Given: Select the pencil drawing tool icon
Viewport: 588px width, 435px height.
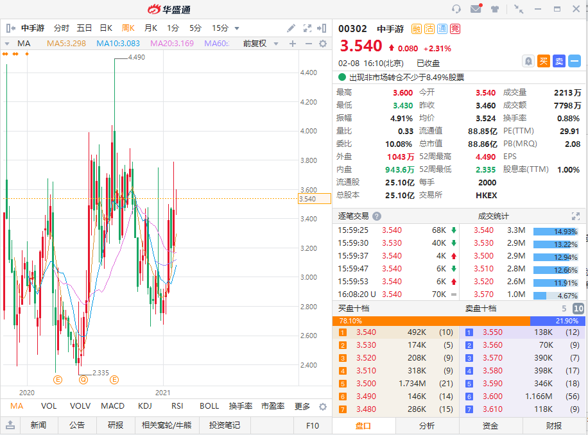Looking at the screenshot, I should [x=291, y=28].
